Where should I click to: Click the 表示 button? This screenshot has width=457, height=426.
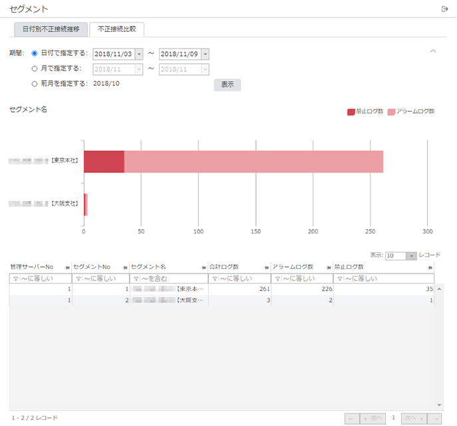point(227,85)
